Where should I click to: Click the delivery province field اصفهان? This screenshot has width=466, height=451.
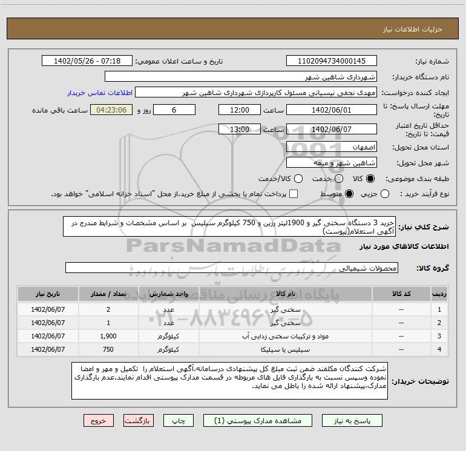[332, 147]
